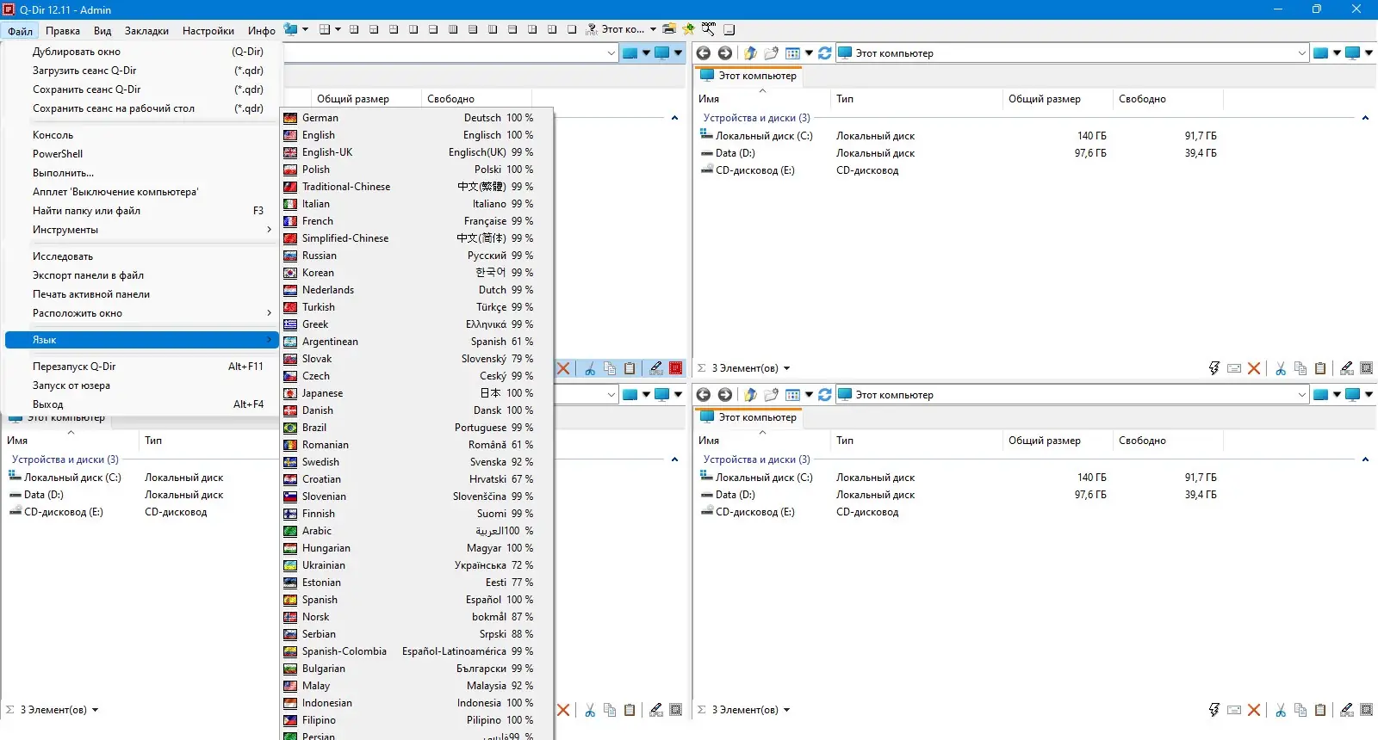Select German language from the list
This screenshot has width=1378, height=740.
coord(417,118)
